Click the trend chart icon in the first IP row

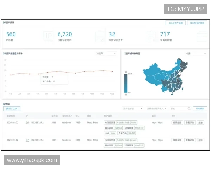[27, 123]
